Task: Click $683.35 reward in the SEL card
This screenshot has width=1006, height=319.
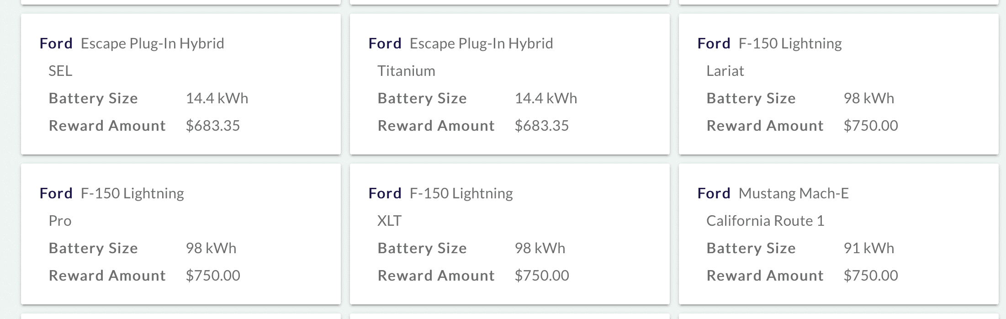Action: click(x=212, y=126)
